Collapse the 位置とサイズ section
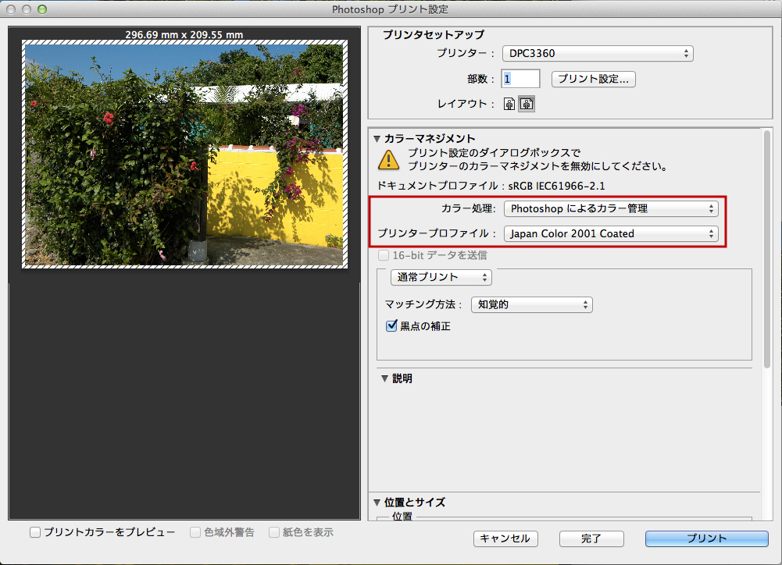The height and width of the screenshot is (565, 782). click(x=377, y=503)
